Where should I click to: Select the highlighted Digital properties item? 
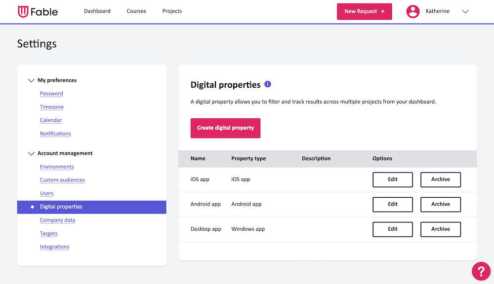tap(92, 207)
